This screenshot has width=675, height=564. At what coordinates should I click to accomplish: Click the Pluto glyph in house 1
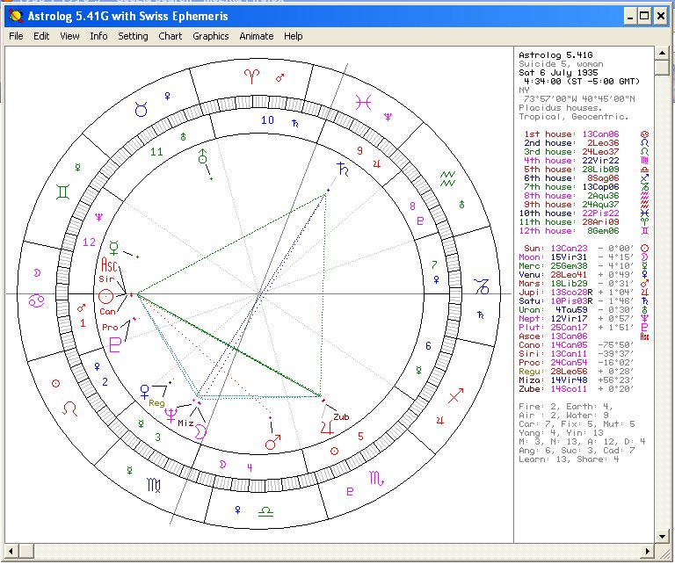pos(115,345)
